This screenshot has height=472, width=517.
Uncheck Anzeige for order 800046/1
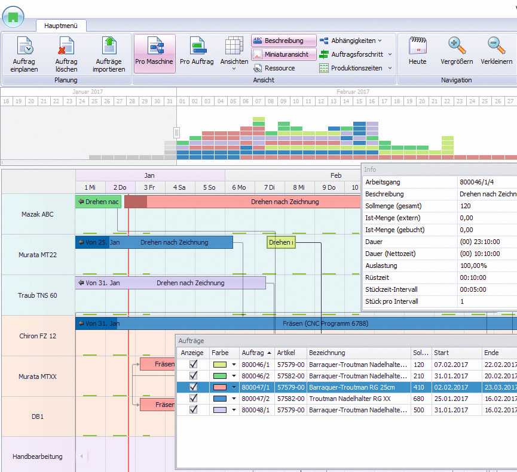pyautogui.click(x=193, y=364)
